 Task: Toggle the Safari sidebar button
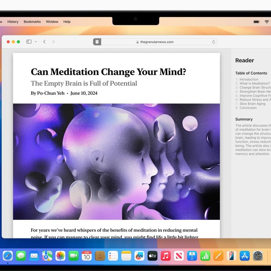point(29,42)
